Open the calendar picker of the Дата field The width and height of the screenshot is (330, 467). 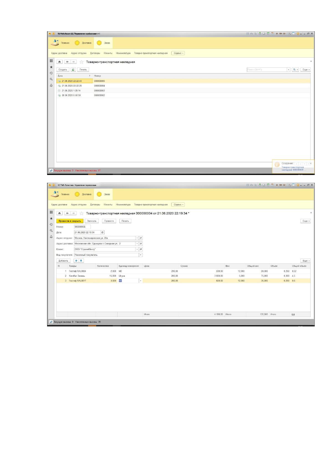103,232
